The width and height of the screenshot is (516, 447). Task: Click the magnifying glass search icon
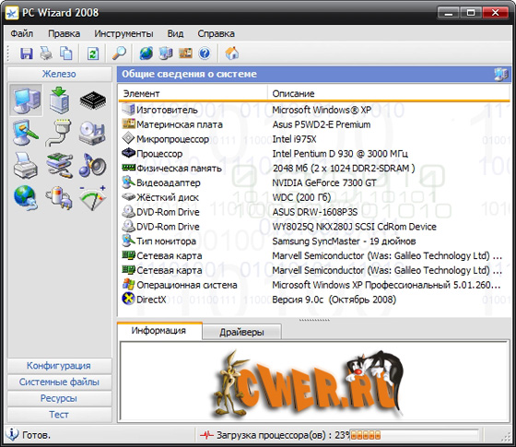coord(119,53)
